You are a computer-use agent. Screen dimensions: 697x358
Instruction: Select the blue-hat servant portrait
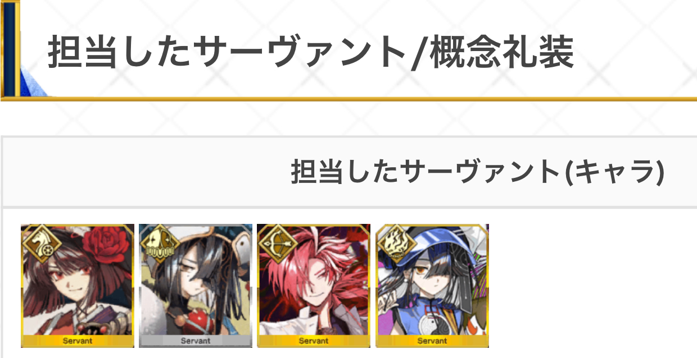pyautogui.click(x=432, y=286)
